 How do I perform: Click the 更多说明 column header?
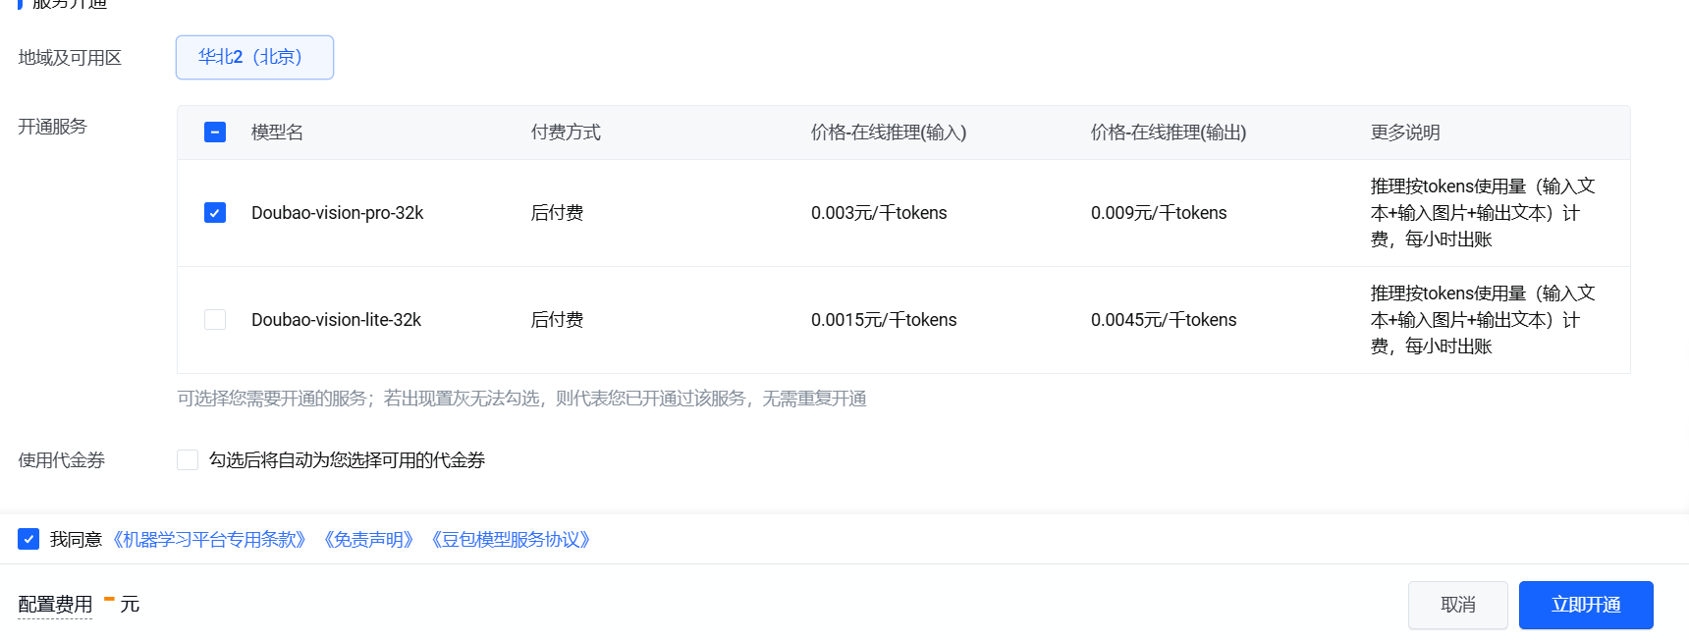click(1404, 133)
